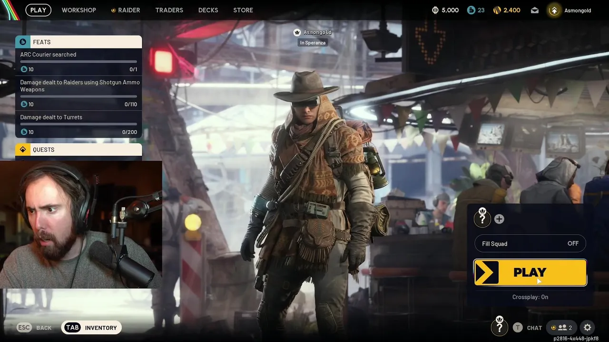Toggle Fill Squad option OFF/ON
Screen dimensions: 609x342
[530, 244]
